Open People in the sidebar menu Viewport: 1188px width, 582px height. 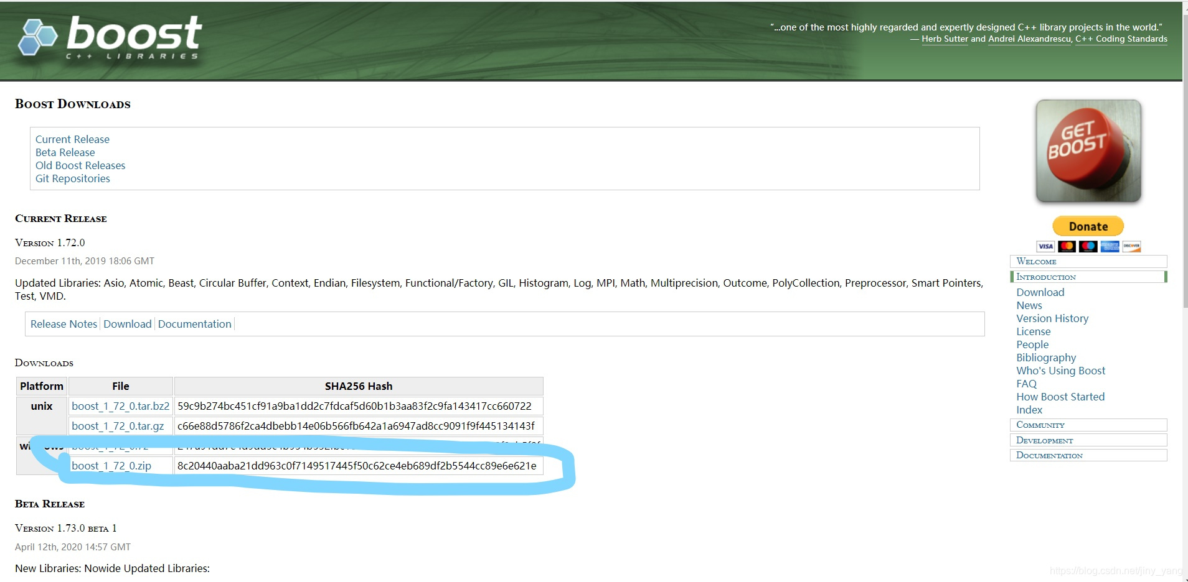tap(1032, 344)
